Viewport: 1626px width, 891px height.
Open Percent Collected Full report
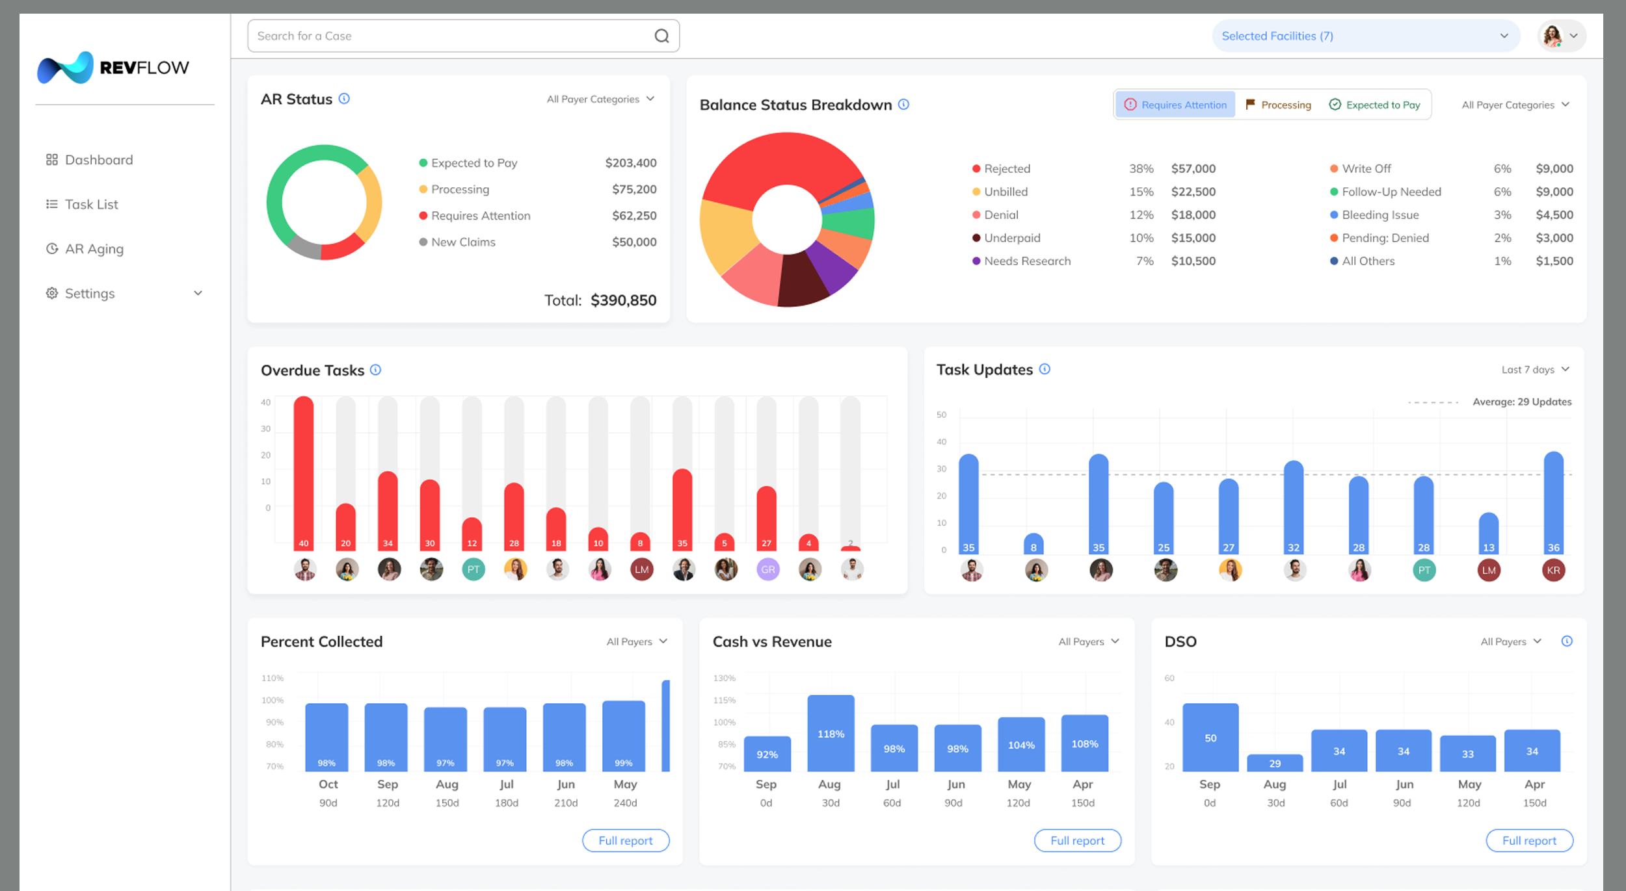pos(625,840)
